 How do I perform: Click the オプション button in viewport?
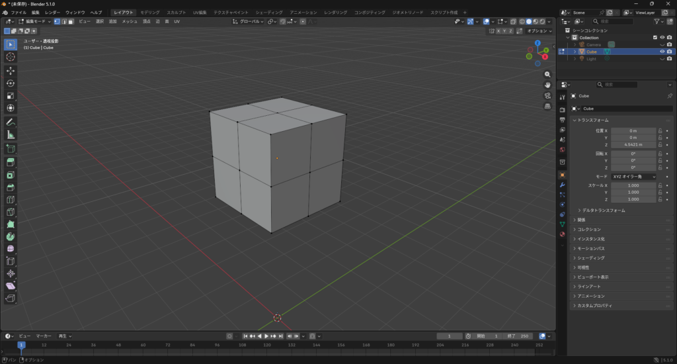pos(539,30)
